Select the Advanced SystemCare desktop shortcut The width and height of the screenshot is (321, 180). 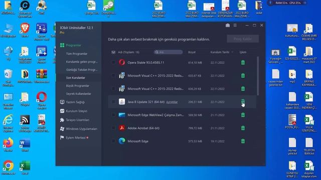(x=25, y=8)
